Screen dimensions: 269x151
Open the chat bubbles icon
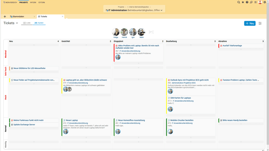click(251, 2)
